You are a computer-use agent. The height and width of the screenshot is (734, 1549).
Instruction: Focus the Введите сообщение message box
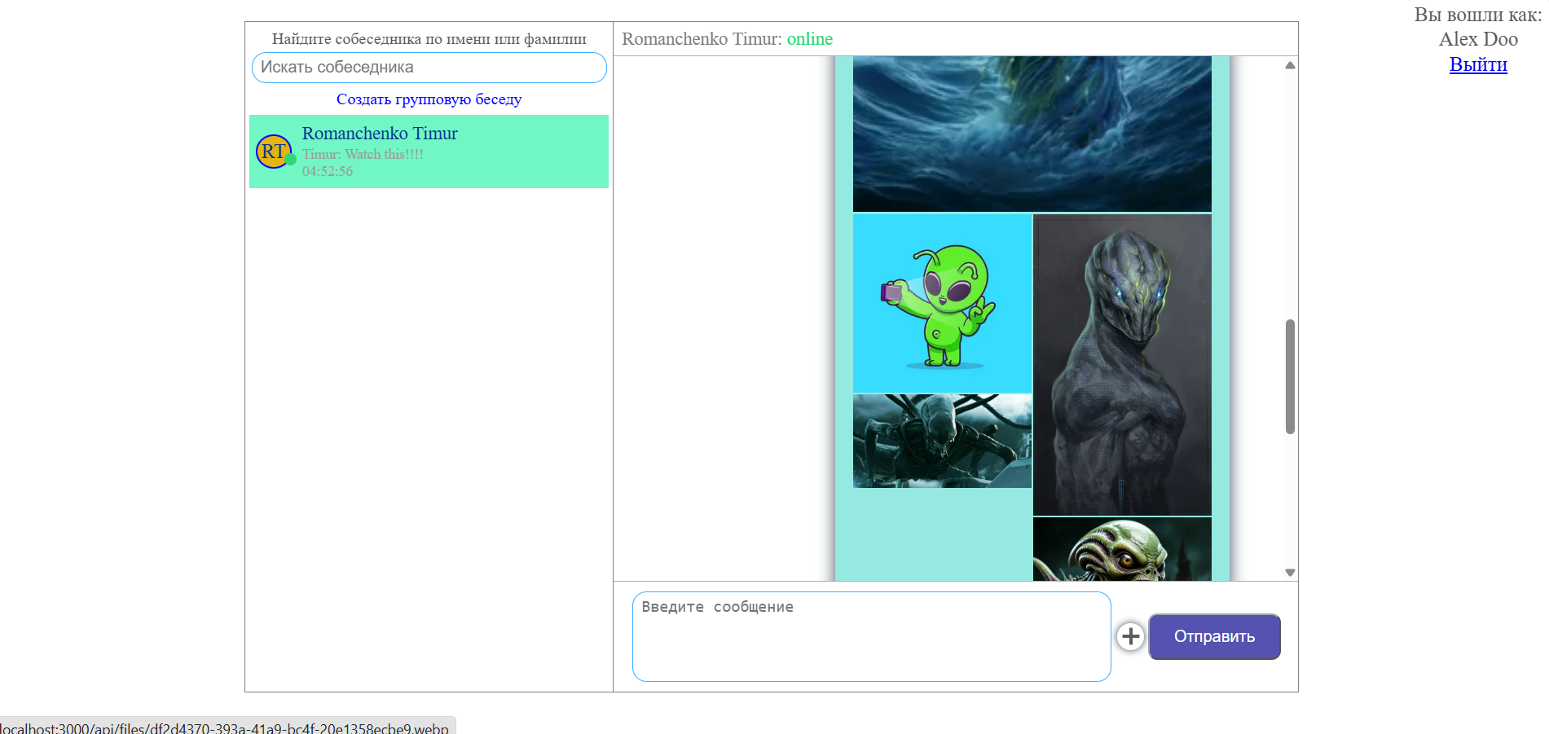pos(871,636)
